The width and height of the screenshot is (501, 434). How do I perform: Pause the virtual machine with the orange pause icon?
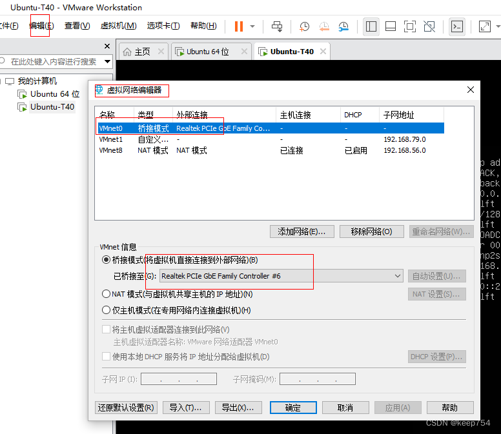239,26
